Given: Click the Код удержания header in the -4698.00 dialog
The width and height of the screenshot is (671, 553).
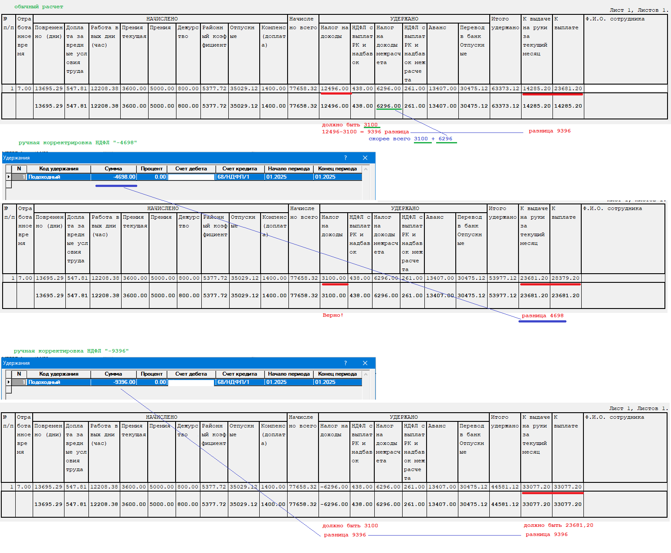Looking at the screenshot, I should tap(59, 169).
